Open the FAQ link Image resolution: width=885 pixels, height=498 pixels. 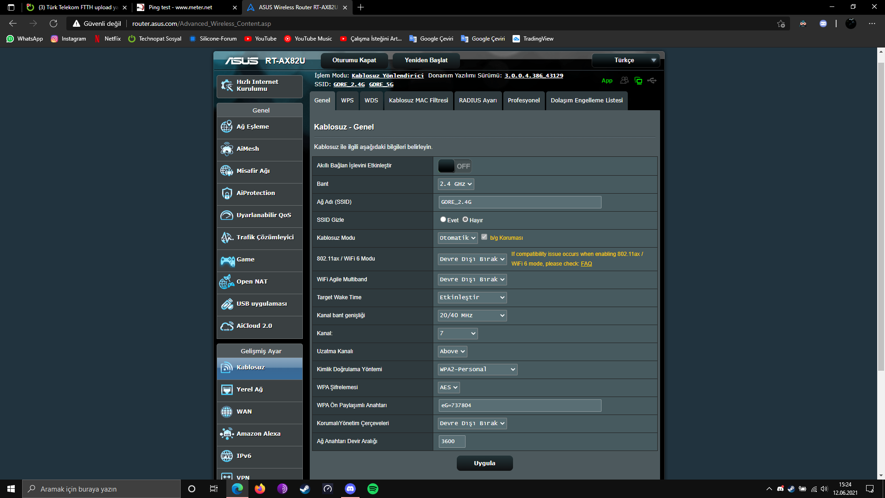(586, 264)
